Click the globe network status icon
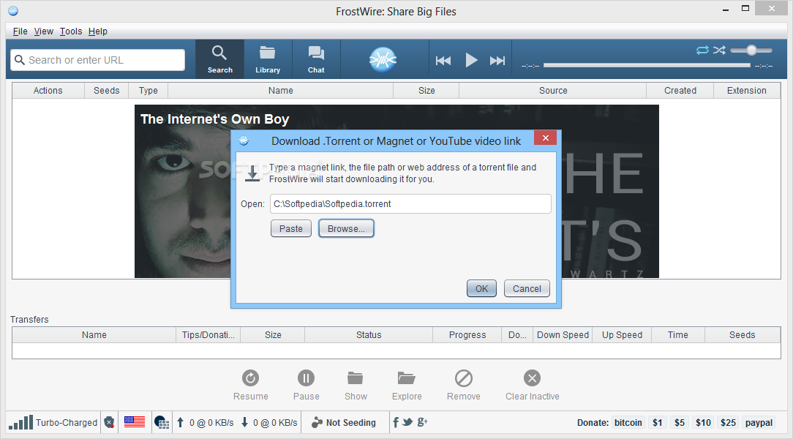The height and width of the screenshot is (439, 793). pos(162,422)
